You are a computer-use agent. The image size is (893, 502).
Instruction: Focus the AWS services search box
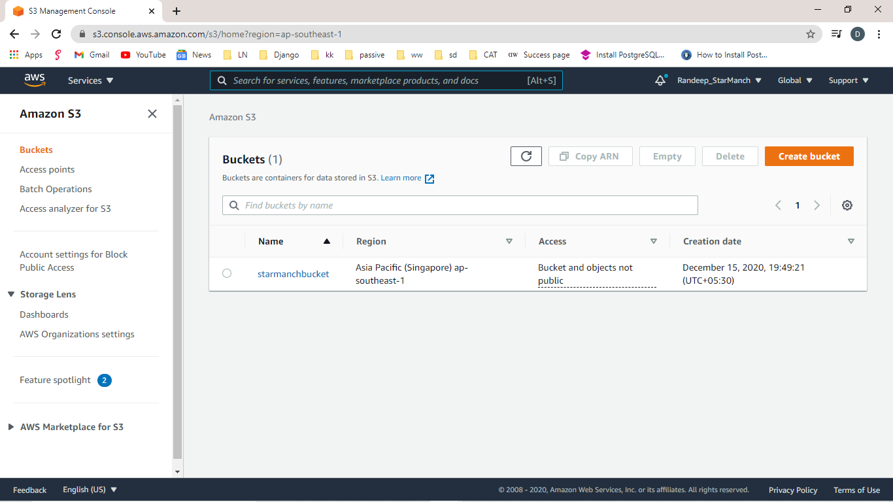point(386,80)
